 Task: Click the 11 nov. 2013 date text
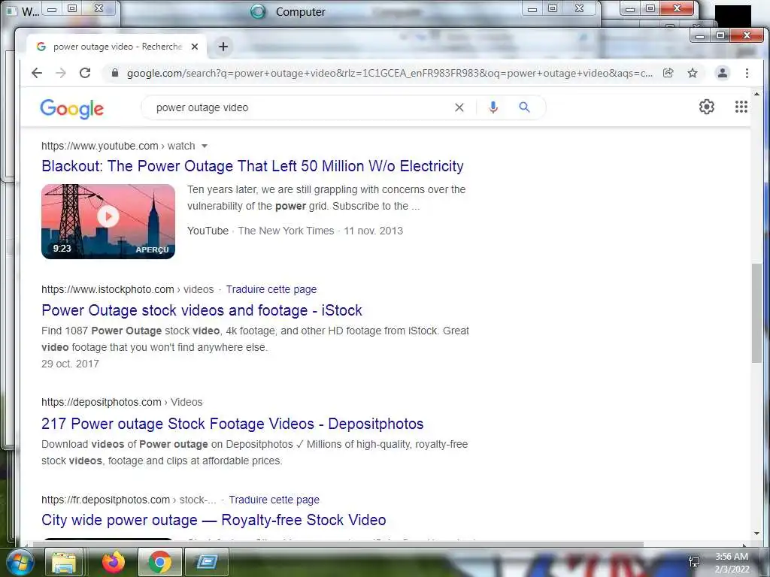click(x=373, y=231)
